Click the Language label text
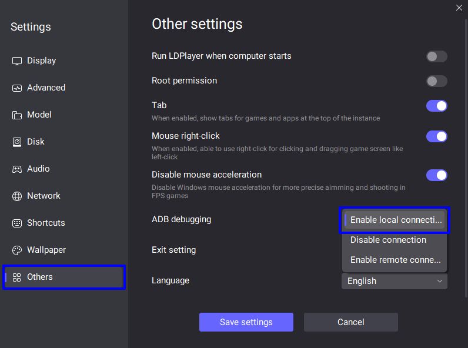Screen dimensions: 468x348 coord(171,280)
